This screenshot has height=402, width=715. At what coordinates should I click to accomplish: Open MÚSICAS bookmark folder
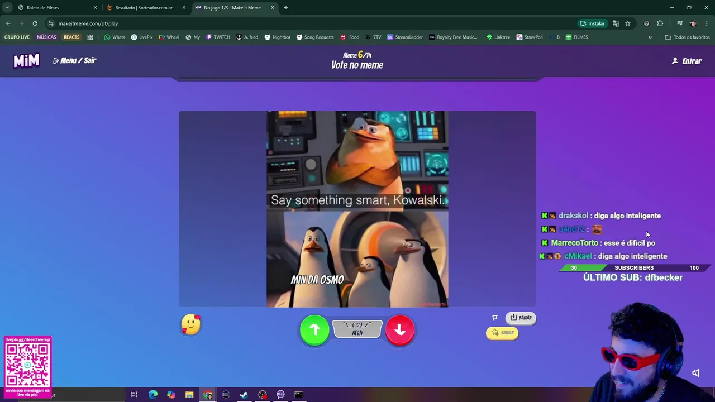pos(46,37)
